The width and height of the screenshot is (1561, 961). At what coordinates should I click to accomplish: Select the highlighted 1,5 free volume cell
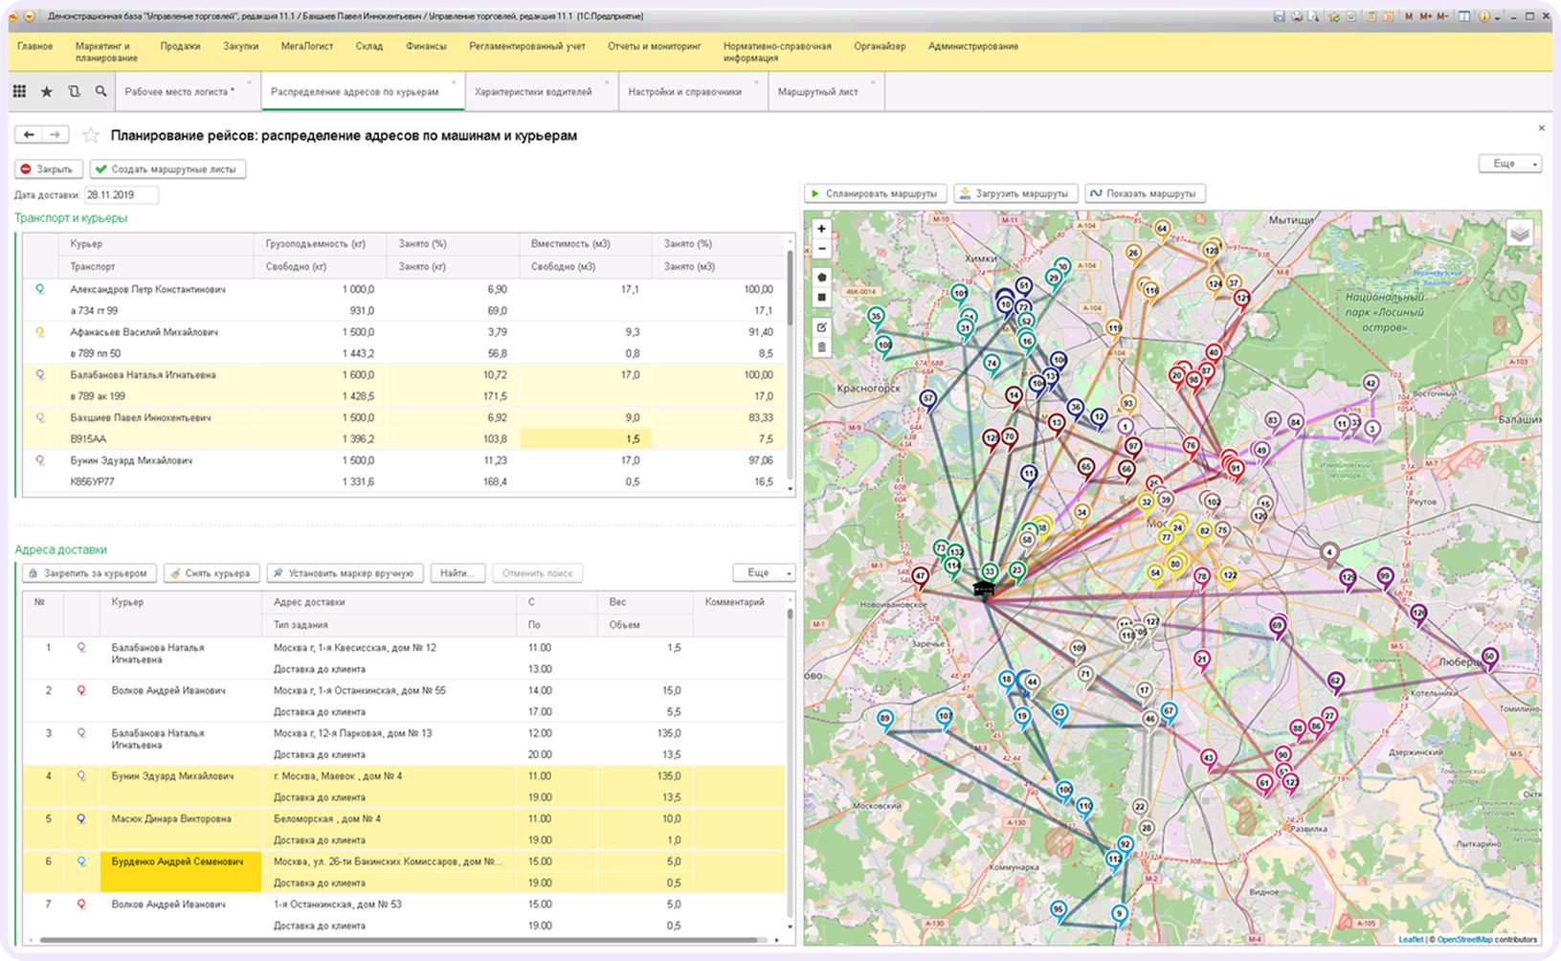(585, 438)
